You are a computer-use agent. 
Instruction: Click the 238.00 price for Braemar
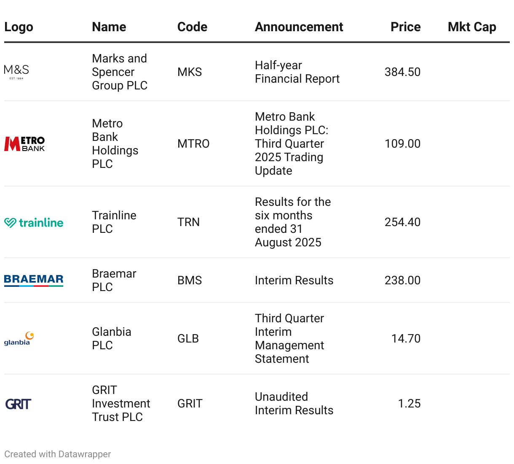pos(402,281)
